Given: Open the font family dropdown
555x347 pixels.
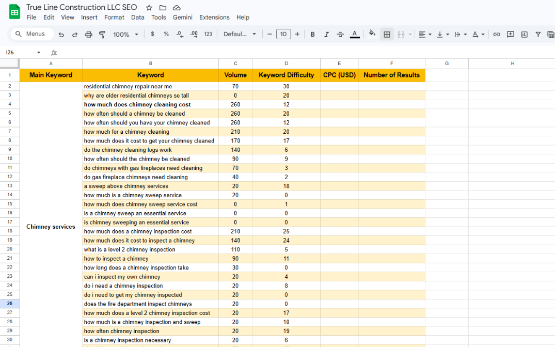Looking at the screenshot, I should tap(240, 35).
